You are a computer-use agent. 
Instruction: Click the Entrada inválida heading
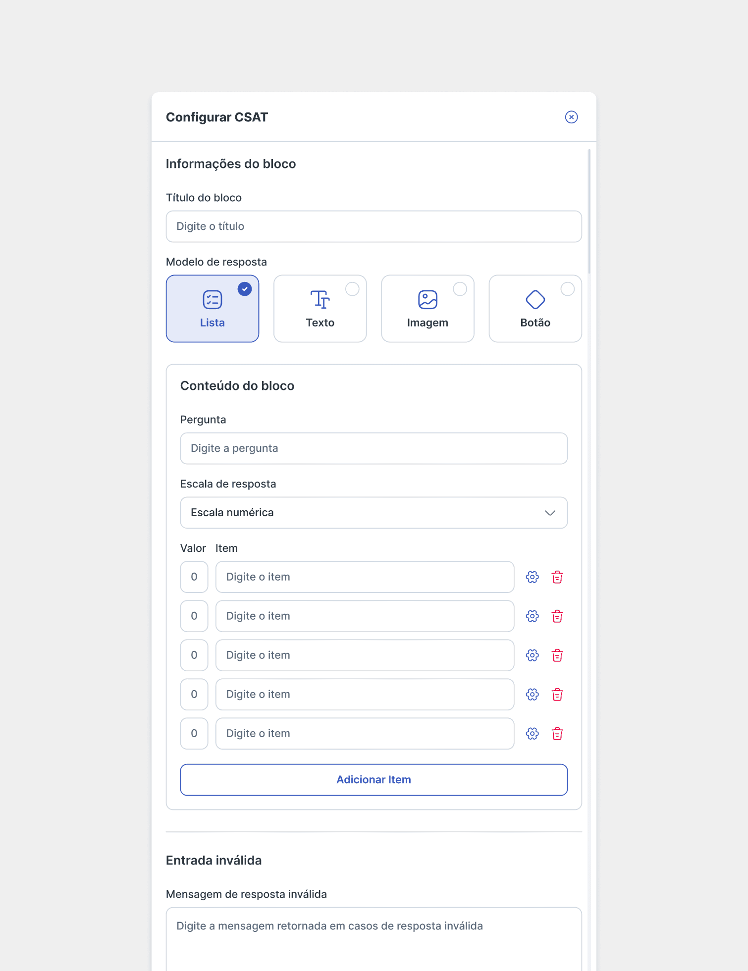point(214,861)
